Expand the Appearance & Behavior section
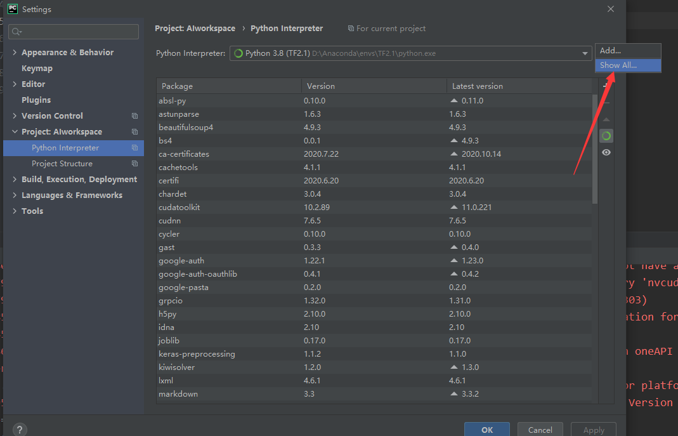 15,53
